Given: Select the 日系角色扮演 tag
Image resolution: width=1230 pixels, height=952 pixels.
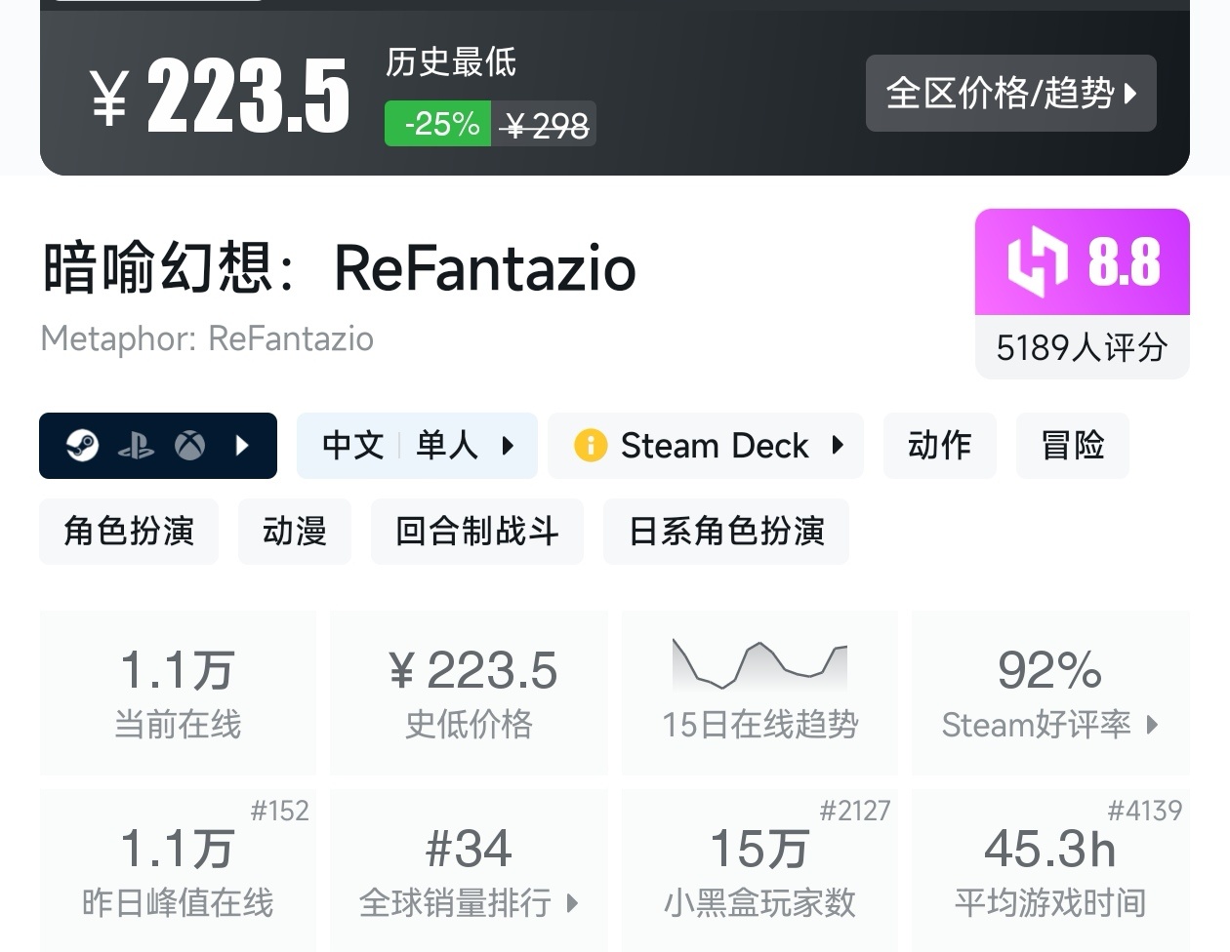Looking at the screenshot, I should [x=725, y=532].
